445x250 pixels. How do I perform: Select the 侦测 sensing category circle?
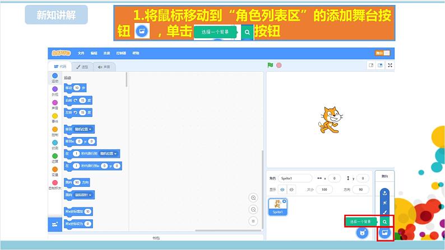(55, 143)
